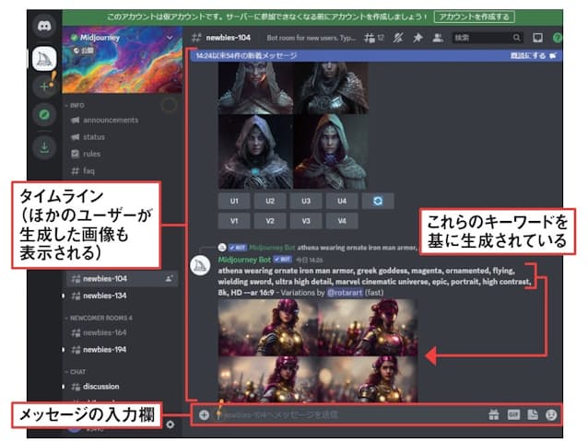
Task: Click the V4 variation button
Action: pos(342,221)
